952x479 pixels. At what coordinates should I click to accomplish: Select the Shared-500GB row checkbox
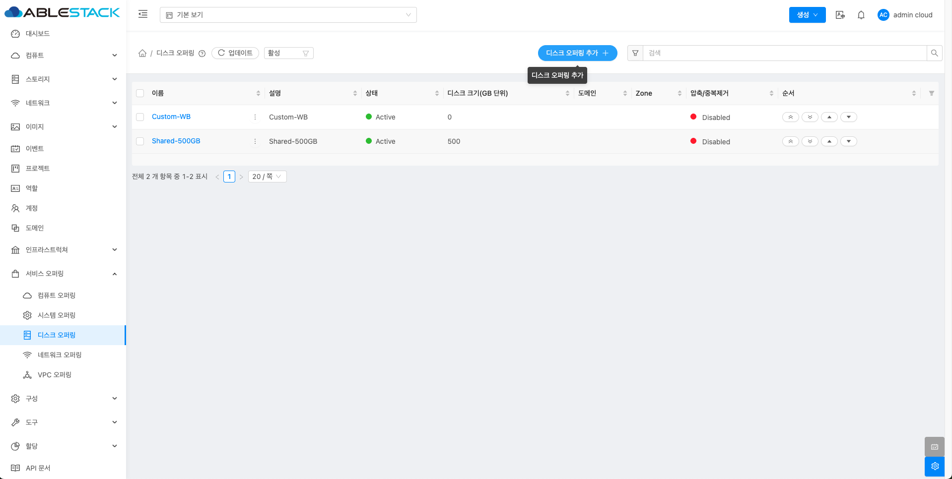140,141
